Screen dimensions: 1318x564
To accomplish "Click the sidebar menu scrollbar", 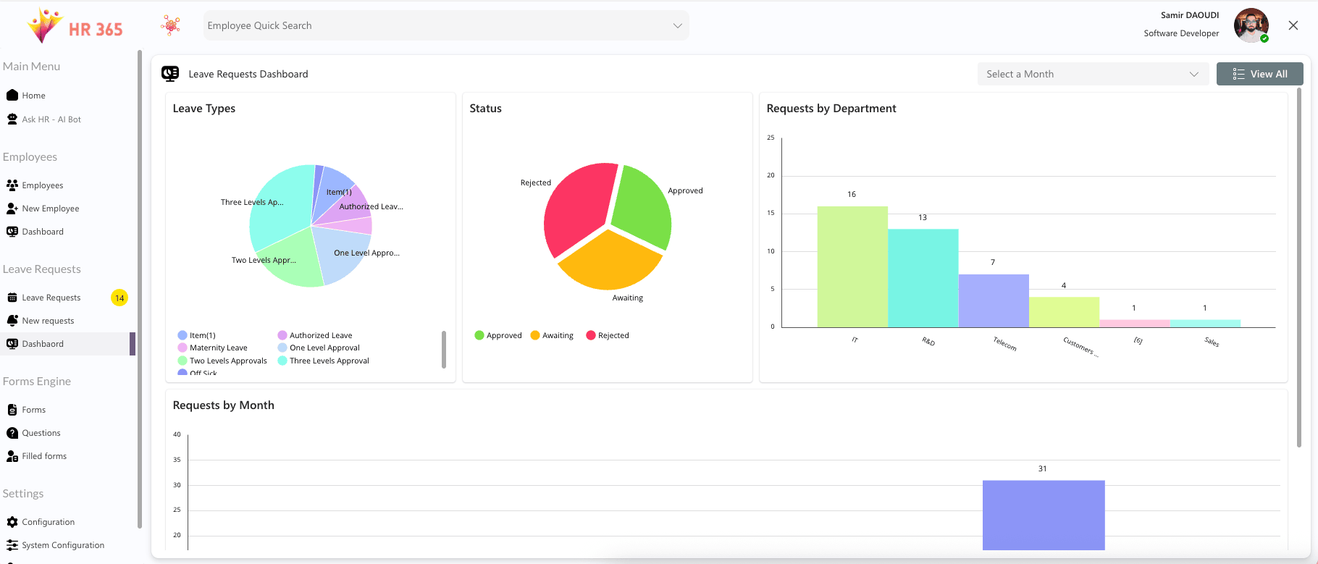I will [x=139, y=289].
